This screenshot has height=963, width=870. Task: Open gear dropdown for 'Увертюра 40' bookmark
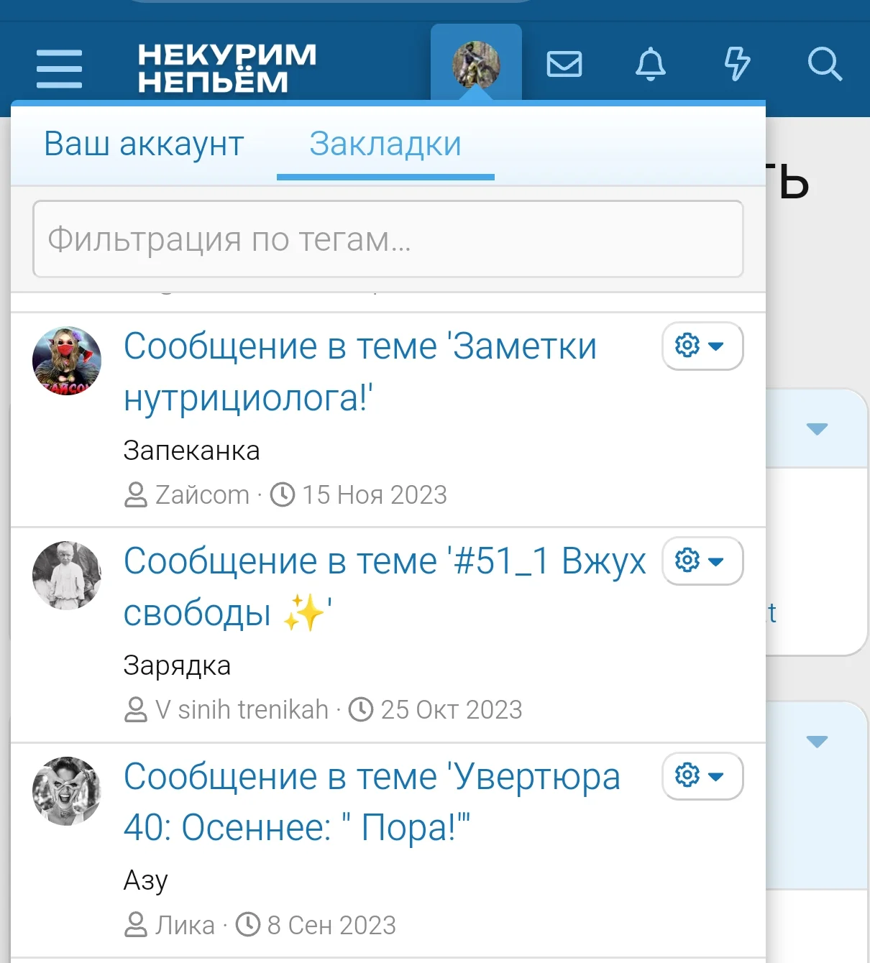[702, 776]
